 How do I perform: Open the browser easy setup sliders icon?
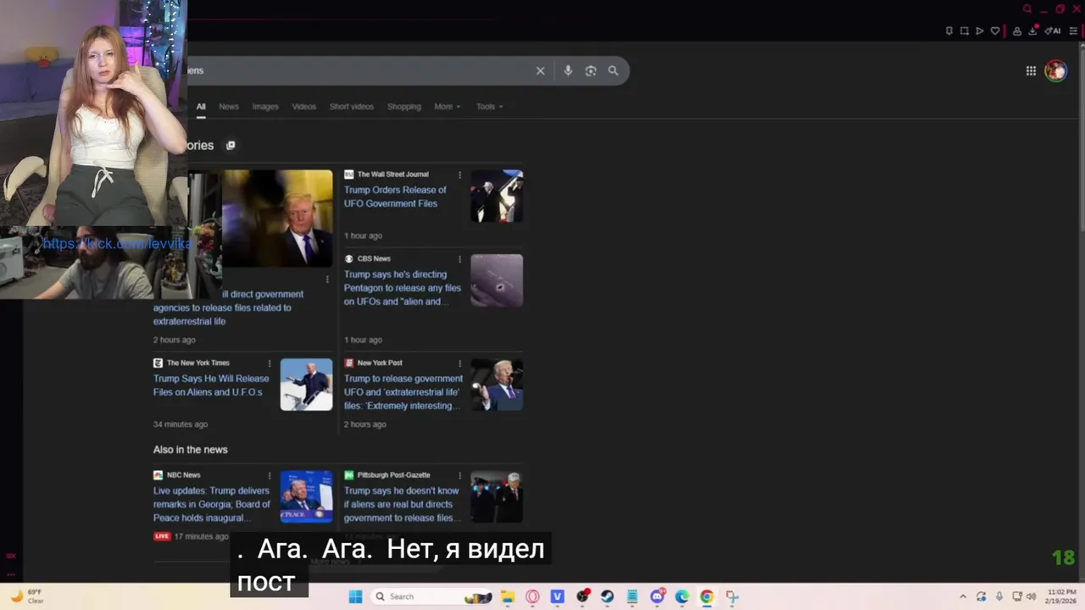[x=1073, y=31]
